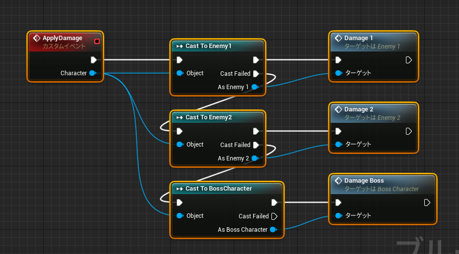Click unconnected Cast Failed pin on Cast To BossCharacter
459x254 pixels.
coord(274,216)
